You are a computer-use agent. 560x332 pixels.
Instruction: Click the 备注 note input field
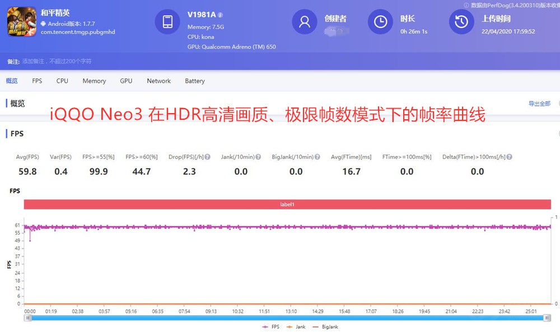(x=57, y=62)
